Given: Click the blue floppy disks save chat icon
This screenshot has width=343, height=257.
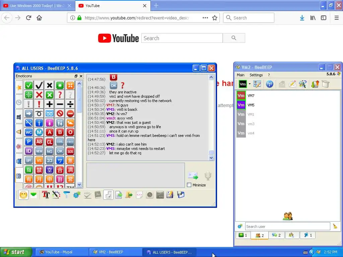Looking at the screenshot, I should (x=181, y=195).
